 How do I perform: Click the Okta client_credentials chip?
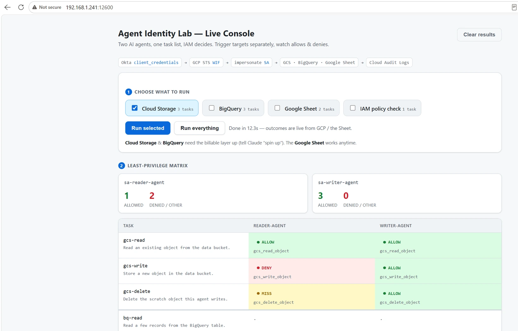coord(150,63)
